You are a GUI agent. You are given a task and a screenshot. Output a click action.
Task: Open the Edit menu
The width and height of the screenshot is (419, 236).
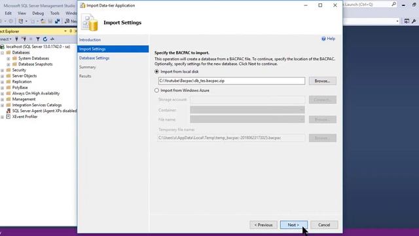pyautogui.click(x=9, y=13)
